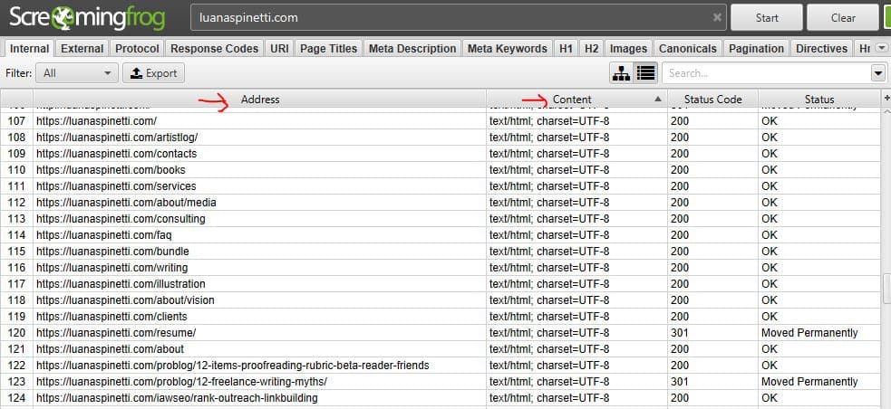Click inside the table search field
891x409 pixels.
tap(764, 73)
